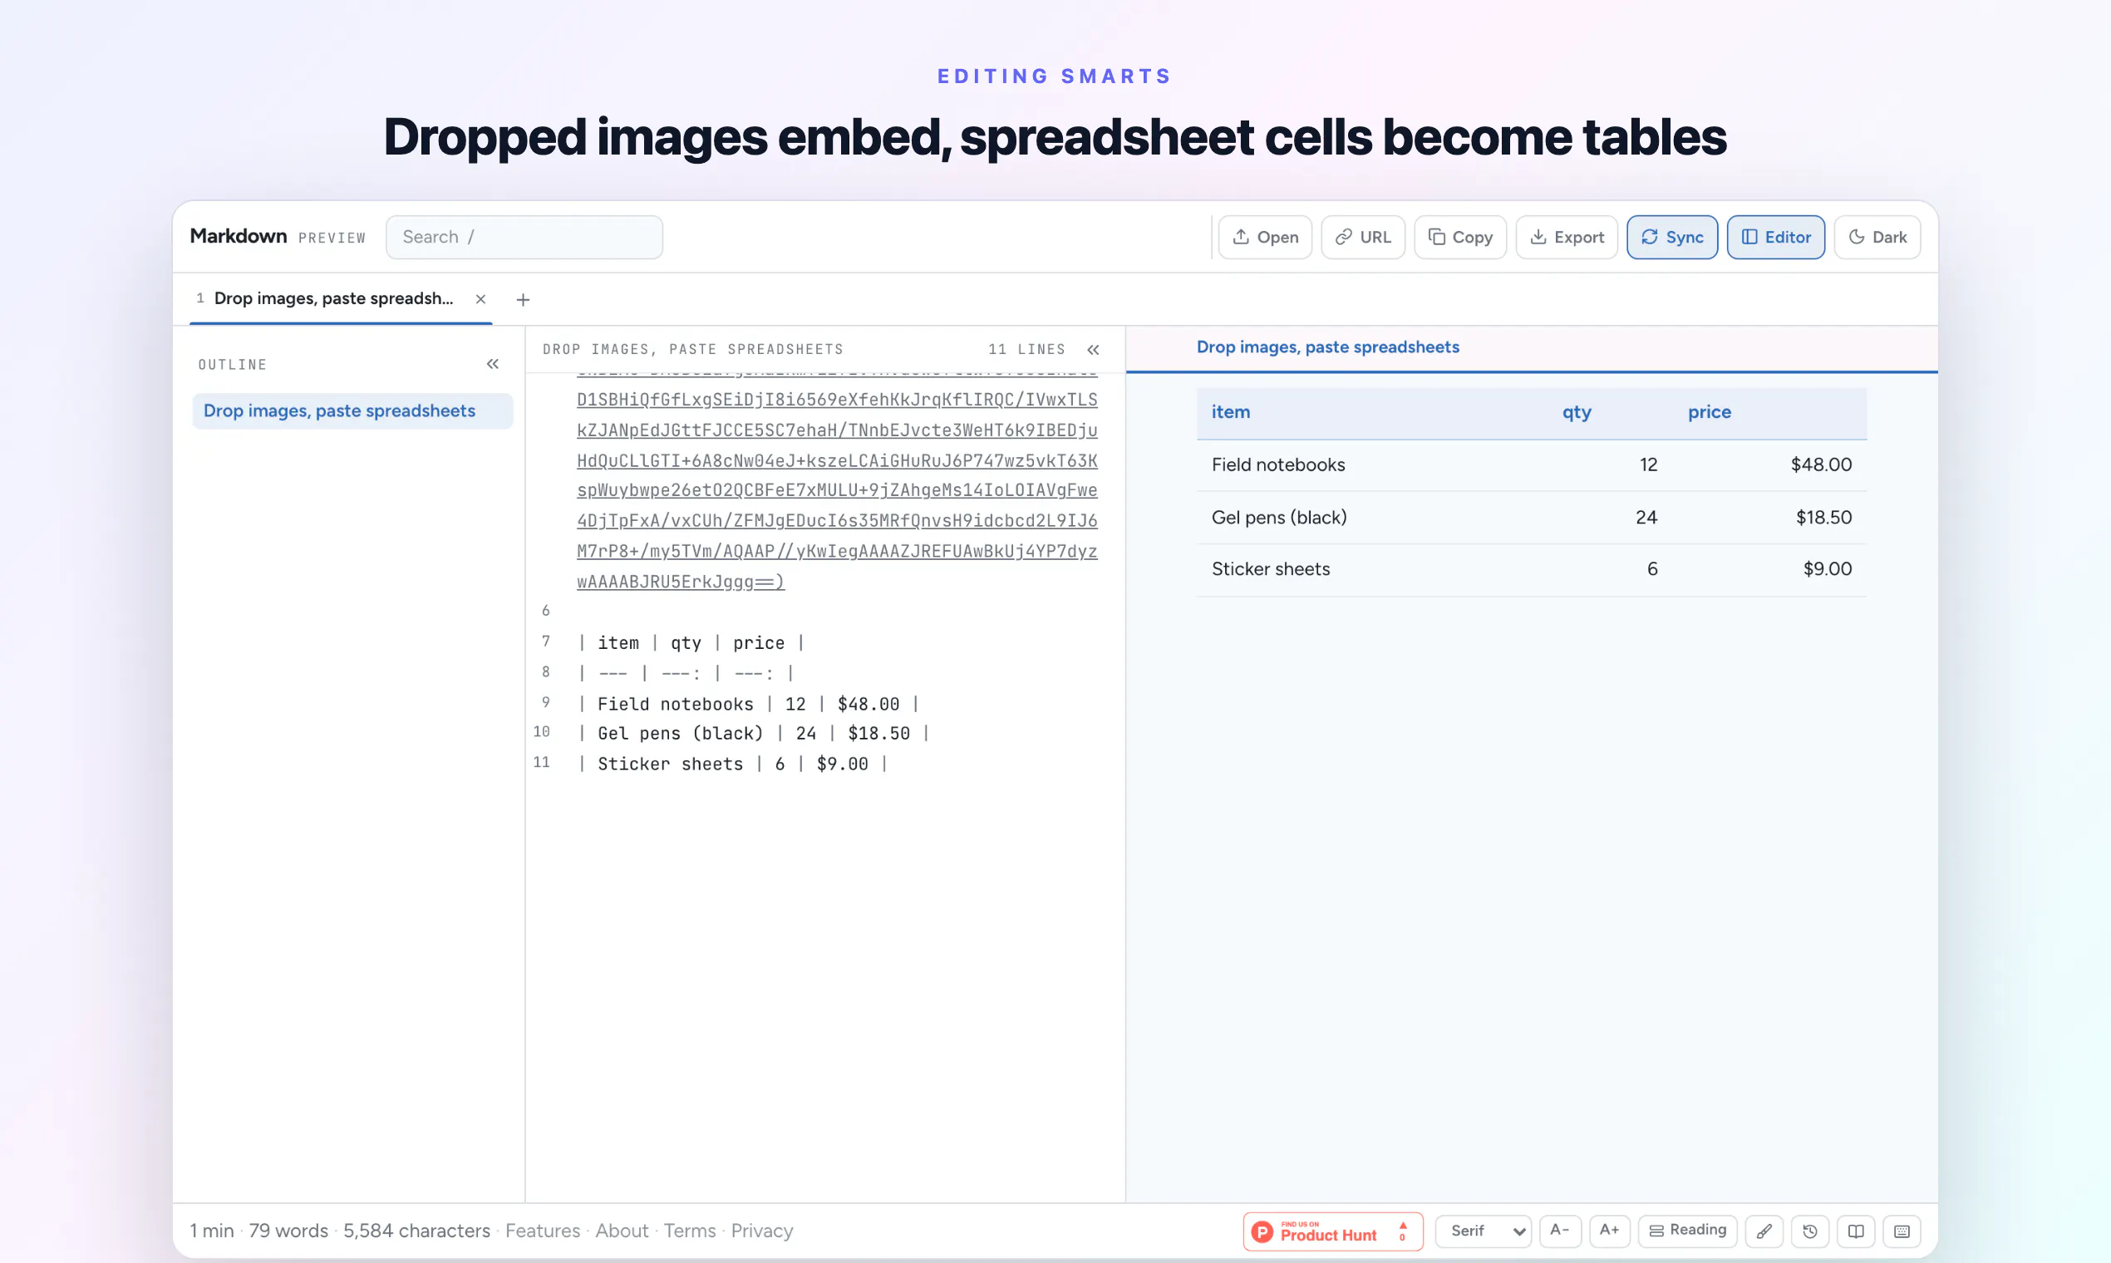Open the Privacy link
Viewport: 2111px width, 1263px height.
click(x=762, y=1231)
